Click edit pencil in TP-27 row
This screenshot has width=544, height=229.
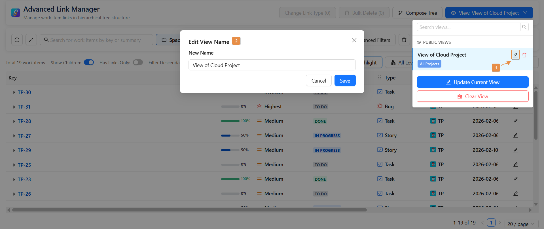point(516,135)
